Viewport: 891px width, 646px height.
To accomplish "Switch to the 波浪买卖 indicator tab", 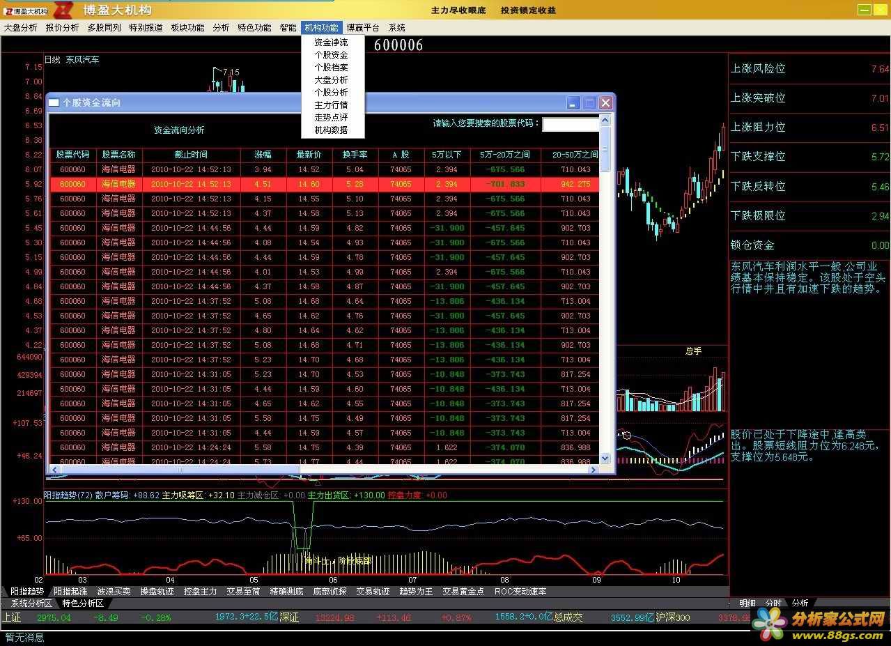I will pos(114,592).
